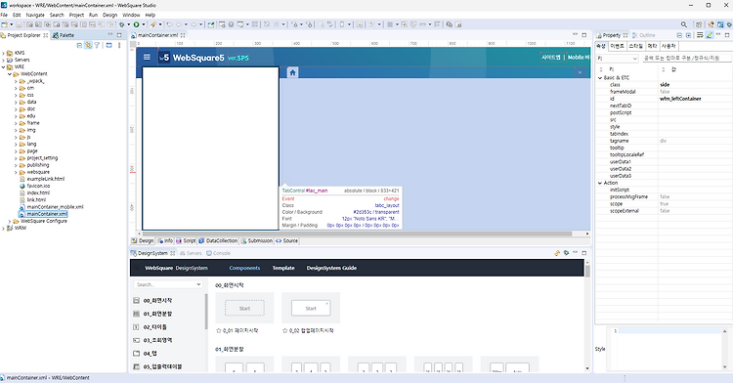Click the 00_화면시작 category icon in sidebar
The height and width of the screenshot is (383, 733).
[137, 300]
